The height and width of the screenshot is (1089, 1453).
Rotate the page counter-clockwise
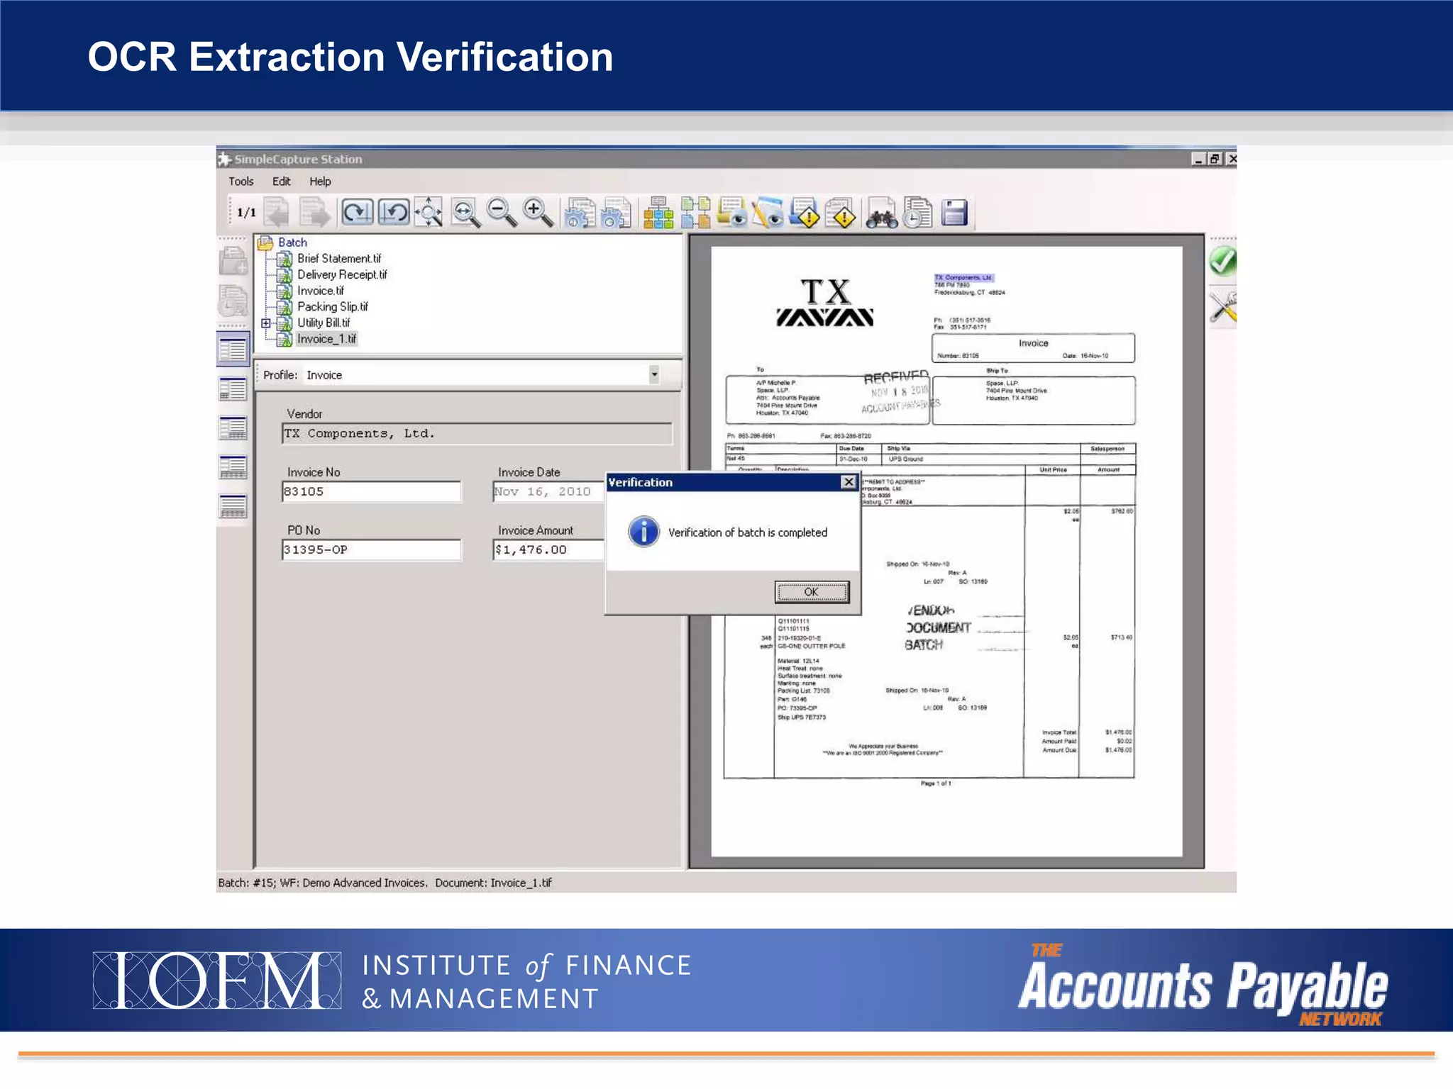[x=394, y=212]
